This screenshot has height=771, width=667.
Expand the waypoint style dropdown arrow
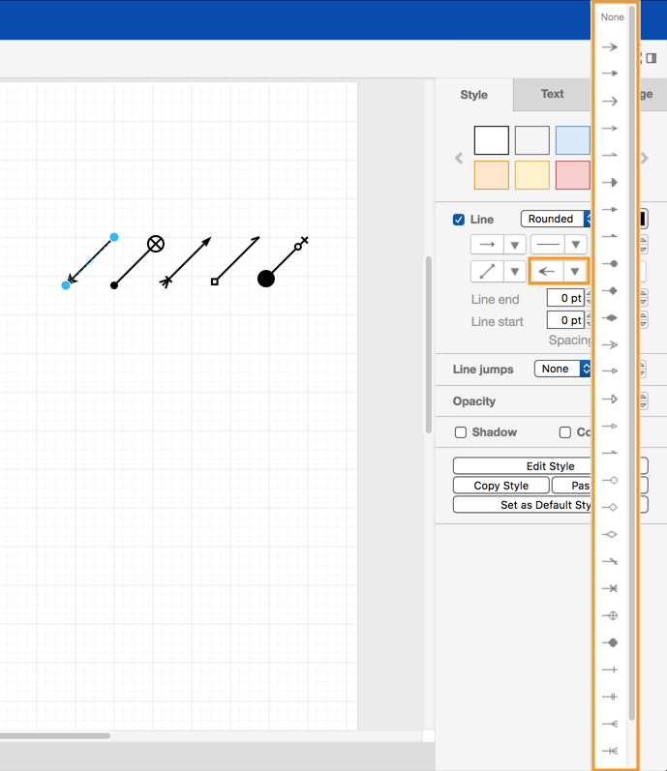[515, 272]
